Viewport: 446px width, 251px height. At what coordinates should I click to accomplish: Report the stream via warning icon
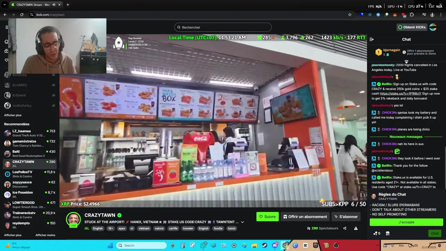tap(356, 228)
